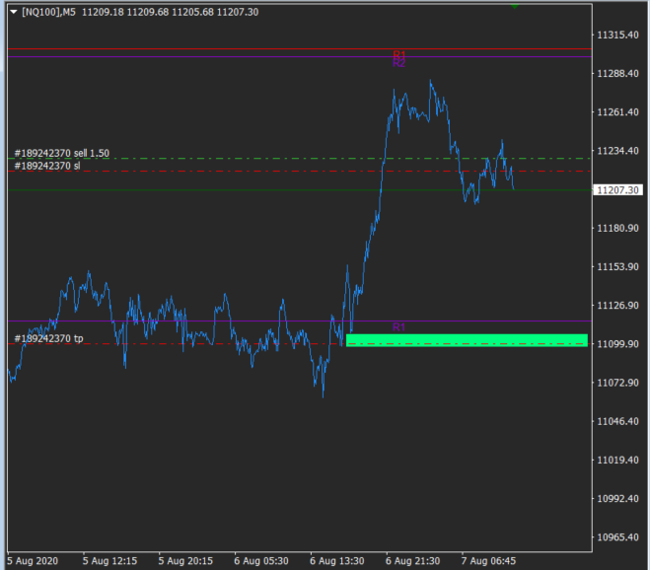This screenshot has height=570, width=650.
Task: Click the green chart shift triangle marker
Action: [x=515, y=6]
